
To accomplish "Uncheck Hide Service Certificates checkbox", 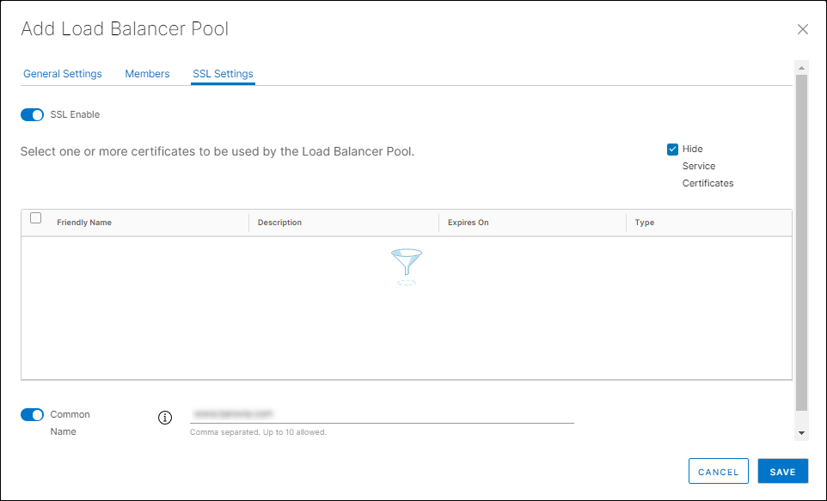I will point(672,150).
